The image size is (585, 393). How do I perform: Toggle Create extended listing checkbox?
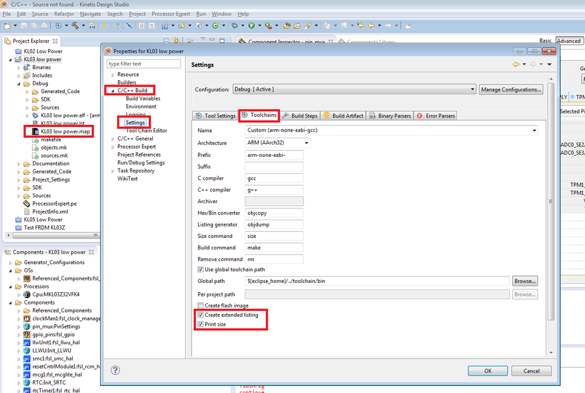tap(201, 315)
